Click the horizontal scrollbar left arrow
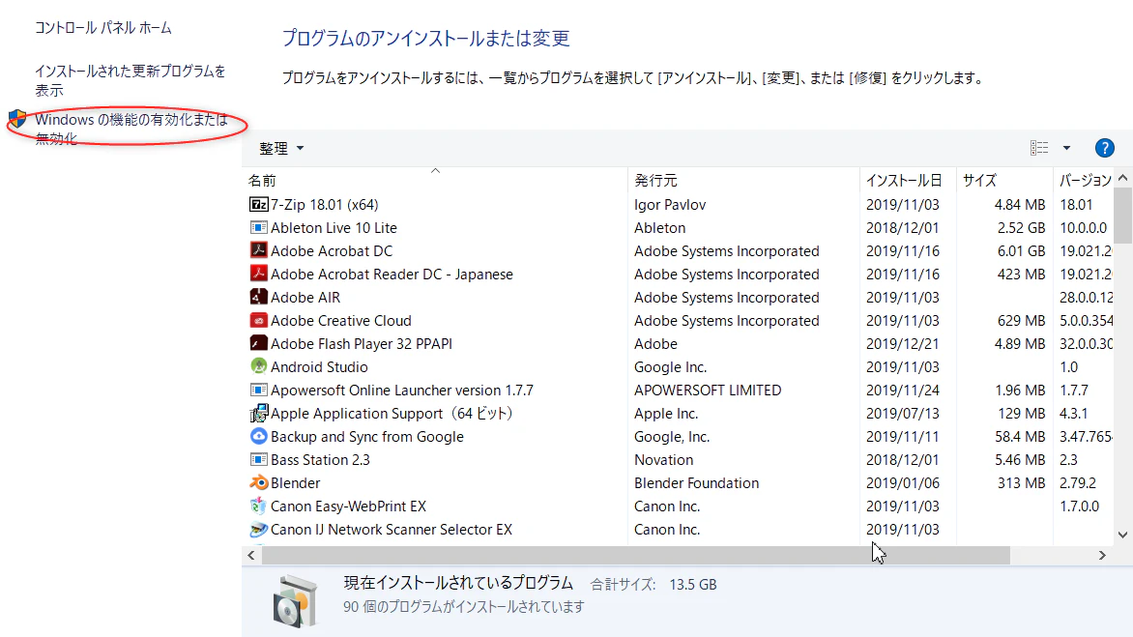This screenshot has height=637, width=1133. (x=250, y=556)
